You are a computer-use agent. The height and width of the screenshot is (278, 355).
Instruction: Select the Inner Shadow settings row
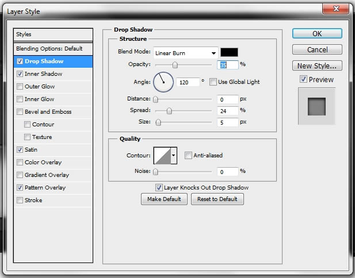point(53,74)
